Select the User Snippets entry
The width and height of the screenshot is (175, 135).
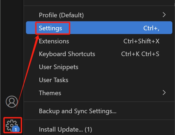(x=99, y=67)
